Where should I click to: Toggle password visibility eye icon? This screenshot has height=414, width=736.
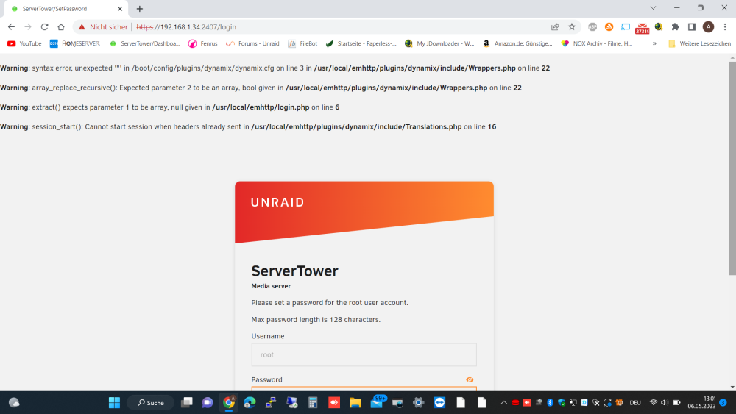click(470, 379)
